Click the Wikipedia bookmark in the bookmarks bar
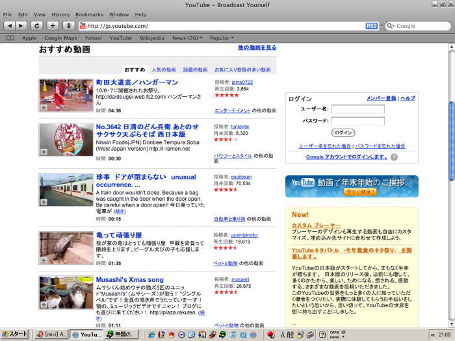 point(152,38)
